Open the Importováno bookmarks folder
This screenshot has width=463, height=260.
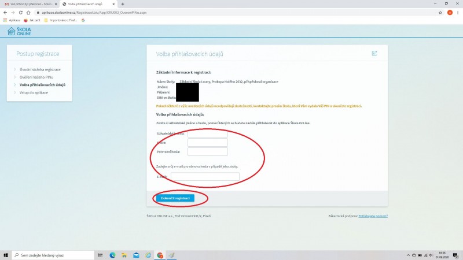[61, 20]
